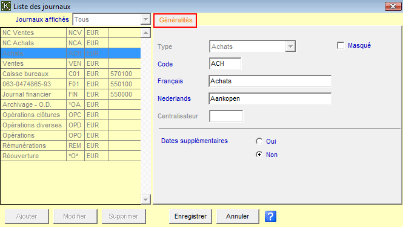Image resolution: width=403 pixels, height=227 pixels.
Task: Click the empty Centralisateur field
Action: (226, 116)
